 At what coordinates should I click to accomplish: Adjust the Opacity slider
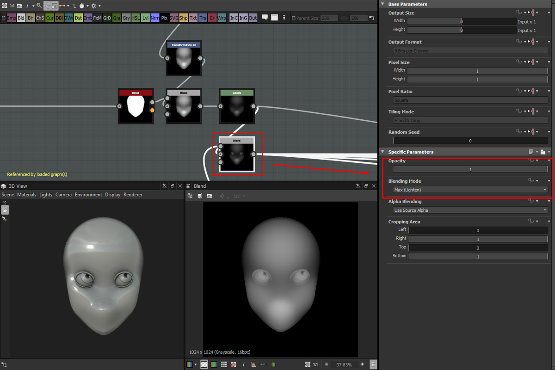point(470,169)
